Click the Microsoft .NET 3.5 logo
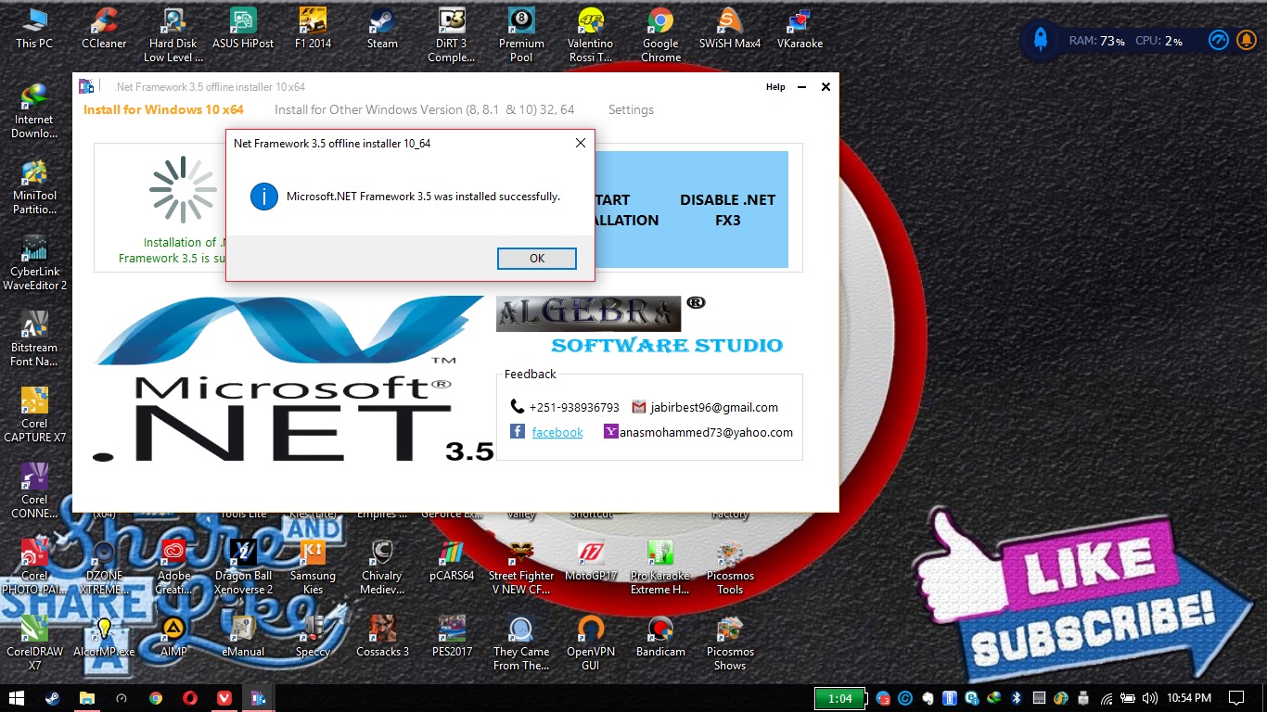This screenshot has width=1267, height=712. tap(292, 378)
